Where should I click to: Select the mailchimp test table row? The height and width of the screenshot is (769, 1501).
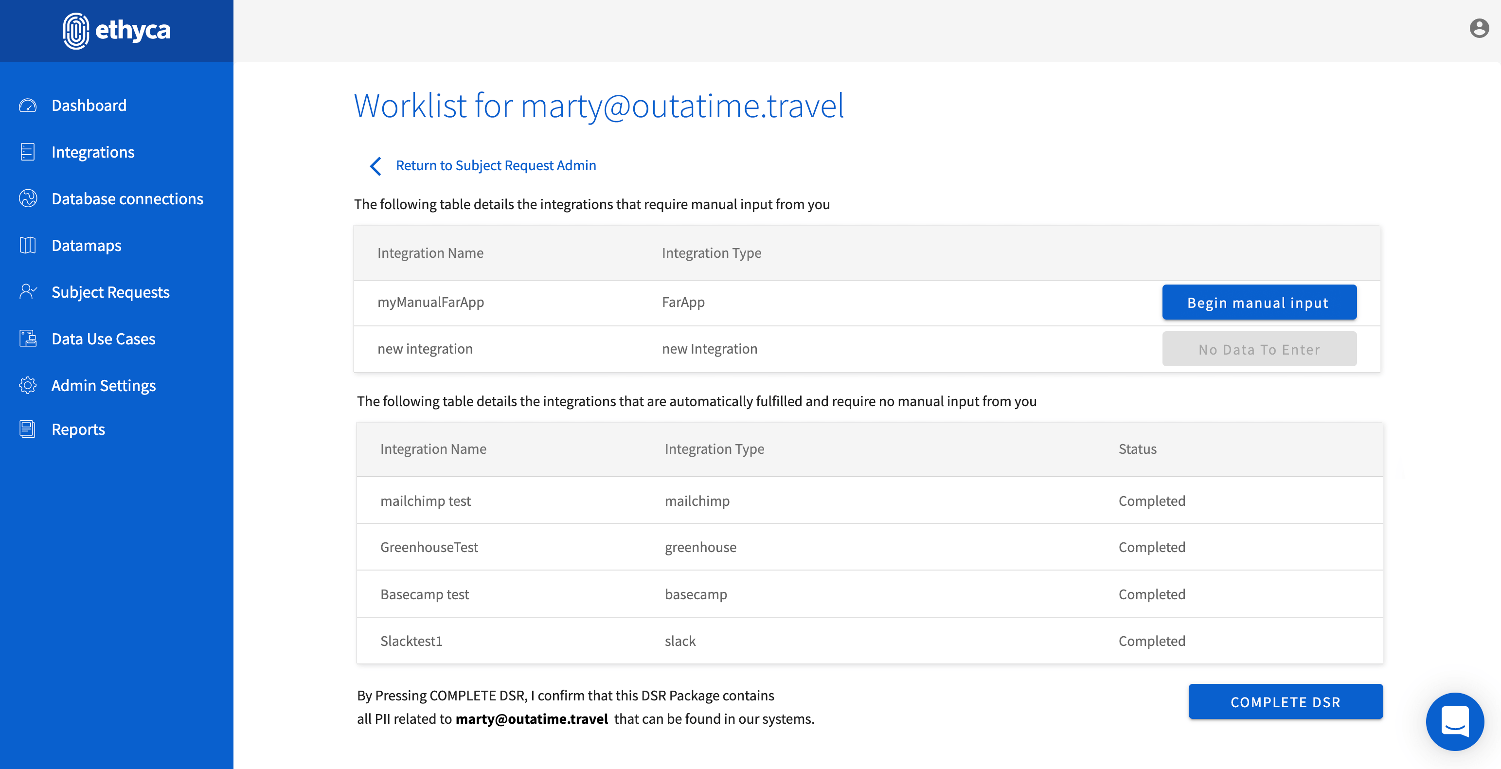869,501
